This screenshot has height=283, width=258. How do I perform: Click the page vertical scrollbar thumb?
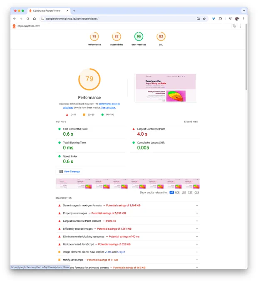246,57
